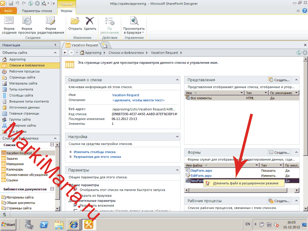
Task: Collapse the Сведения о списке section
Action: click(177, 80)
